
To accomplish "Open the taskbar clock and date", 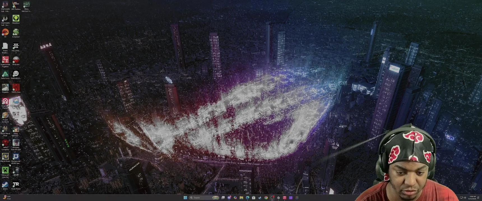I will tap(472, 198).
